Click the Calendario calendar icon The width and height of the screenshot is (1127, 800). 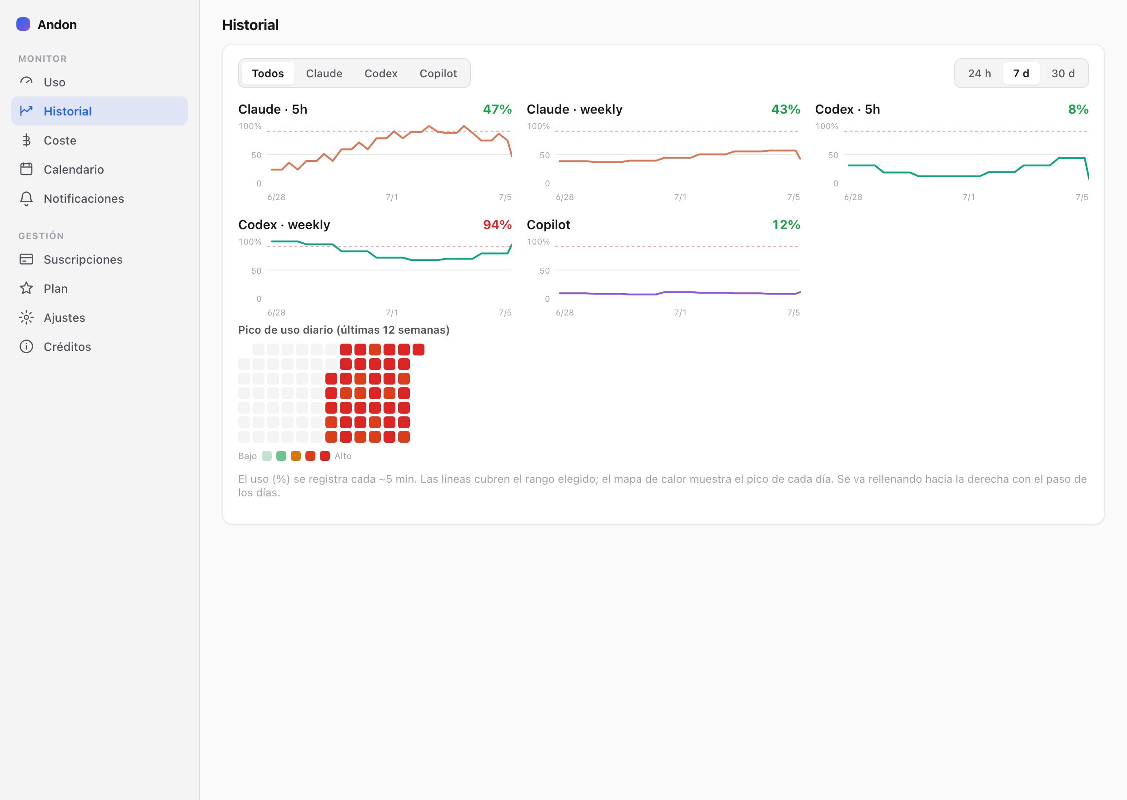(26, 169)
